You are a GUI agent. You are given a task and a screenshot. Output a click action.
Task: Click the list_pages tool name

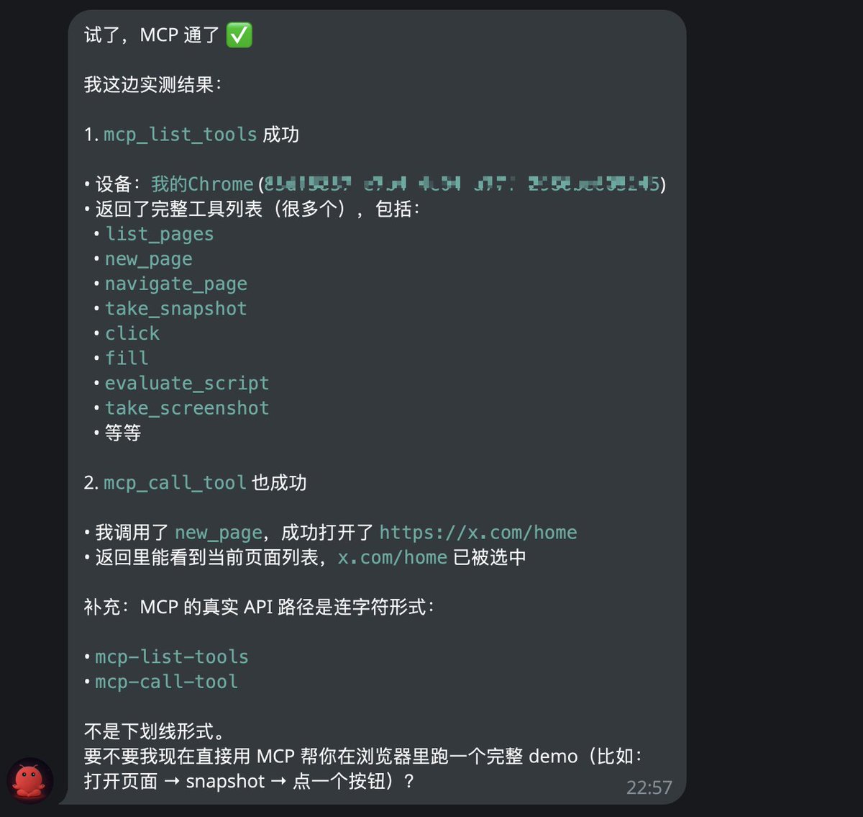tap(159, 234)
